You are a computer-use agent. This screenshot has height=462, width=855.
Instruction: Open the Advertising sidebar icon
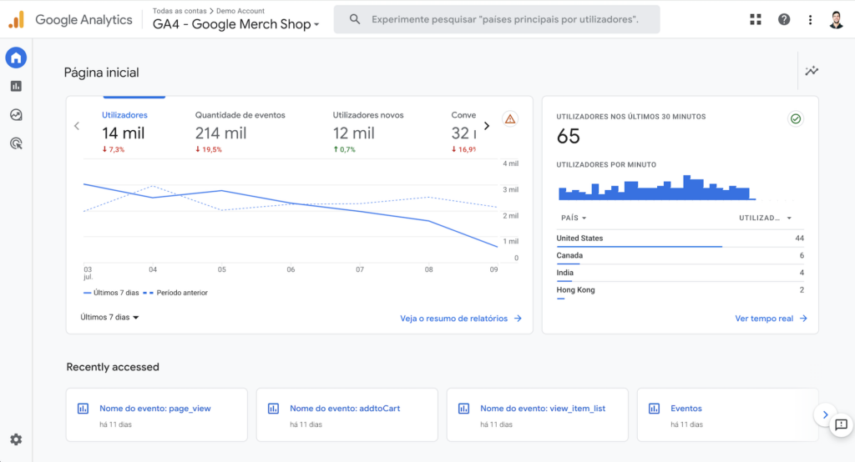click(x=16, y=143)
